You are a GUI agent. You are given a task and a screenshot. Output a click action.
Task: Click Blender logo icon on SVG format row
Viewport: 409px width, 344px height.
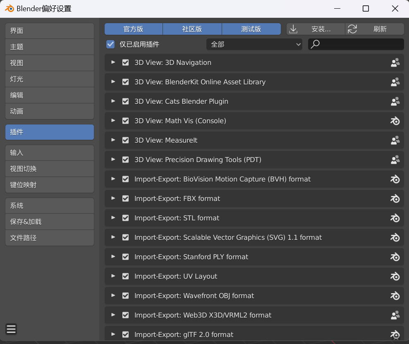click(395, 237)
